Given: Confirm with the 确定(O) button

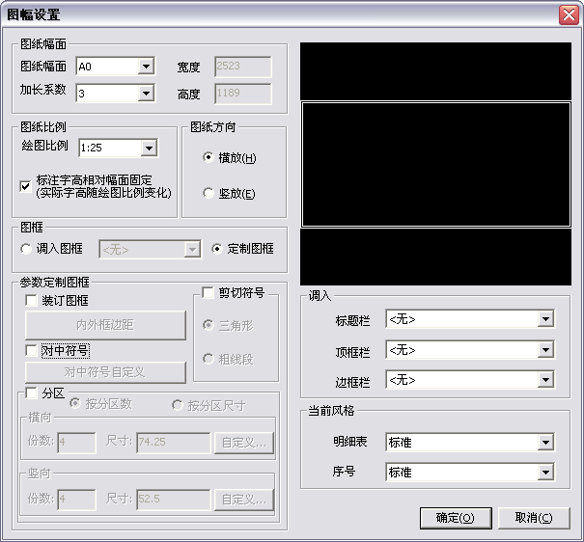Looking at the screenshot, I should pyautogui.click(x=456, y=518).
